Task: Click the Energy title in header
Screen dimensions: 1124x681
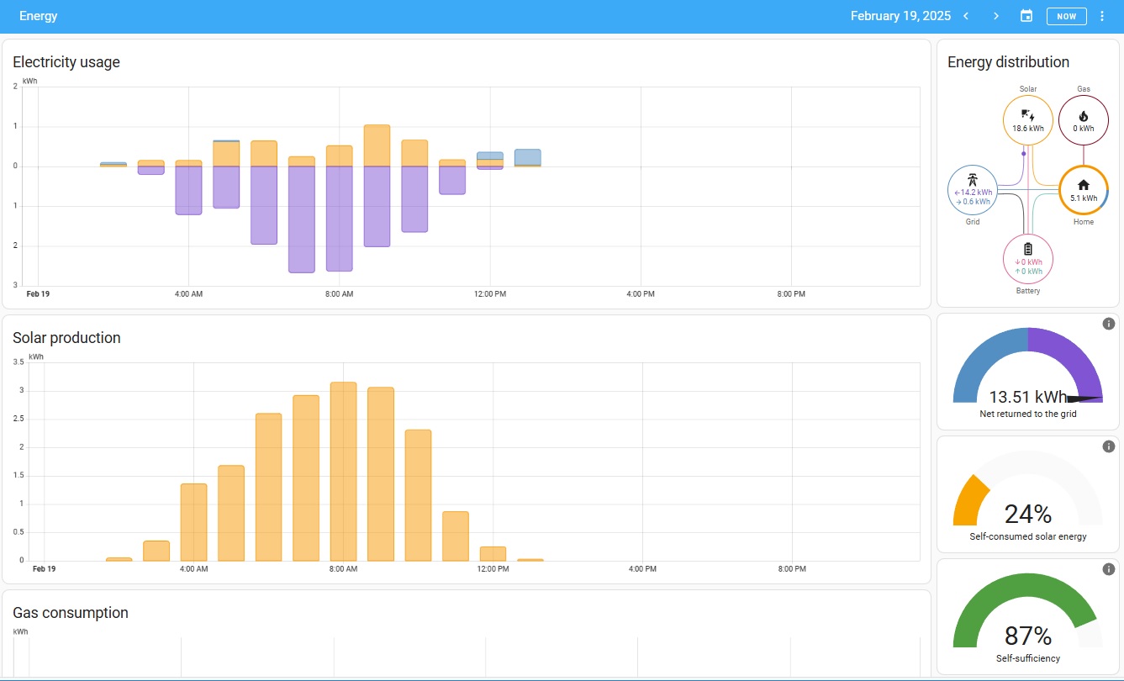Action: 39,16
